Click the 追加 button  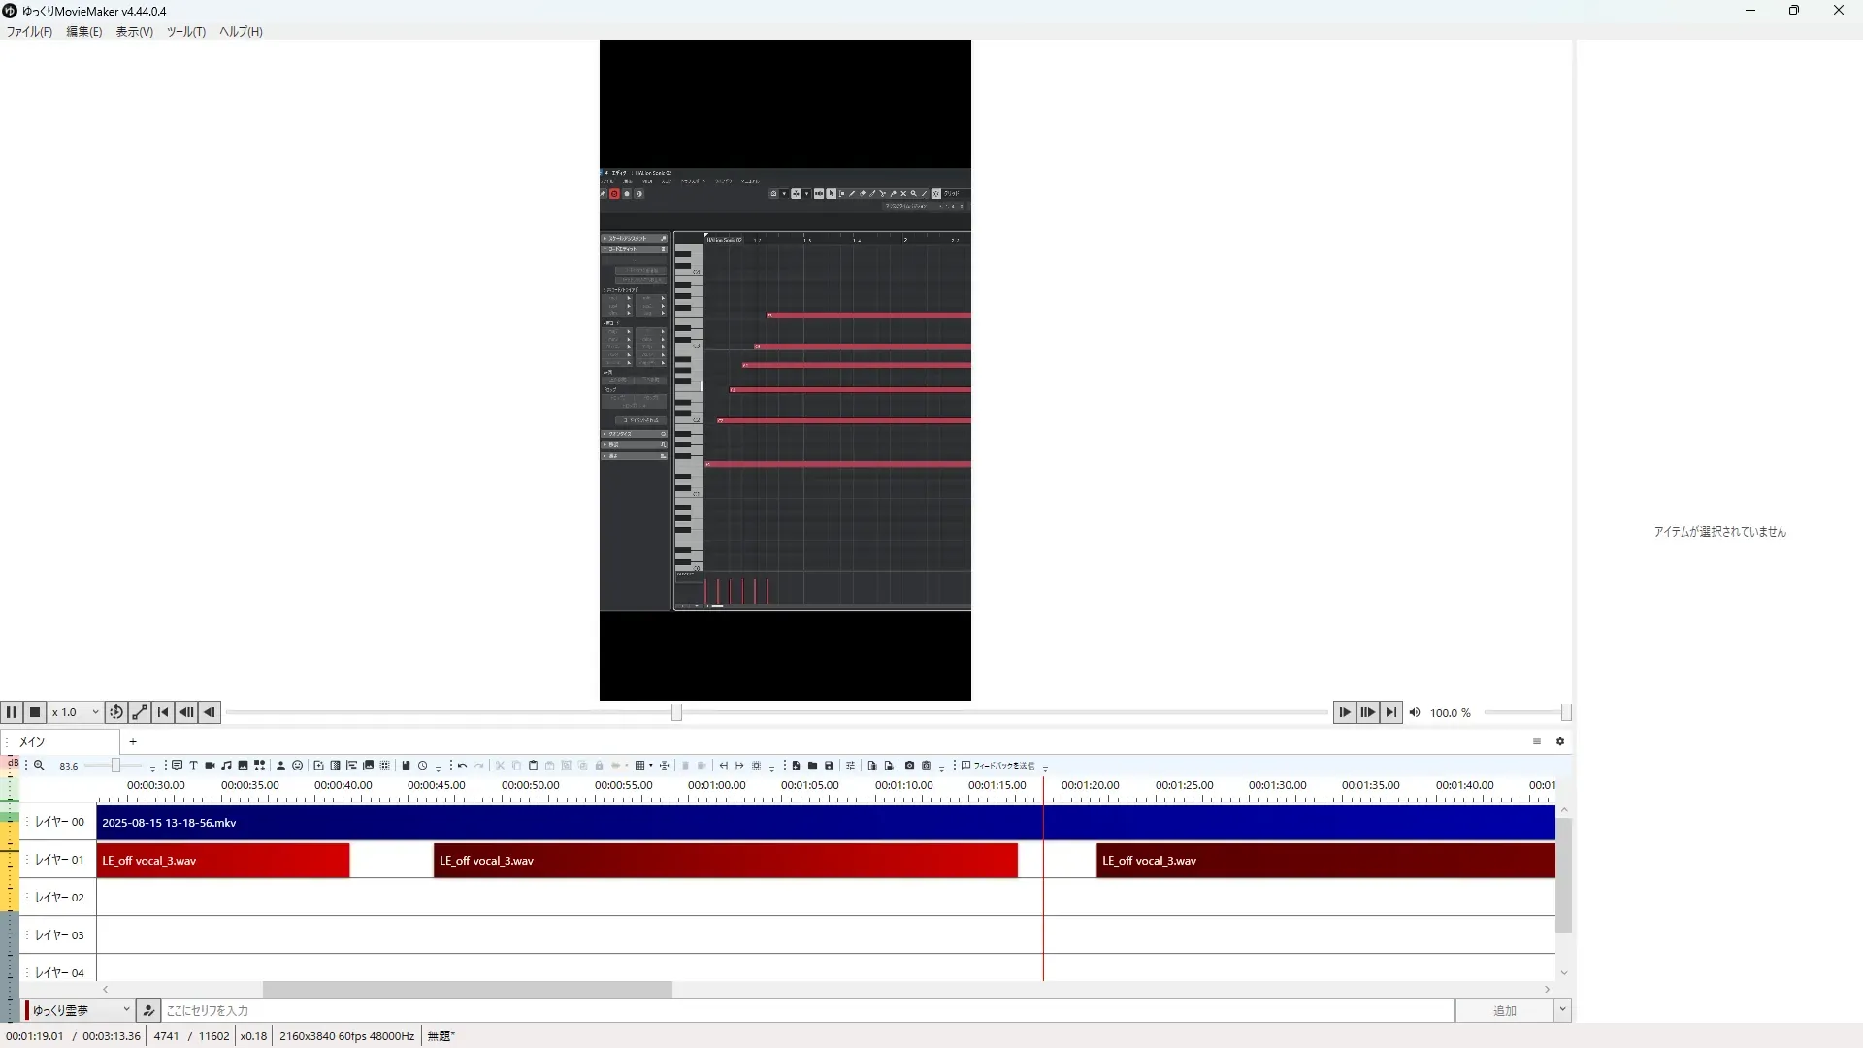click(1504, 1010)
